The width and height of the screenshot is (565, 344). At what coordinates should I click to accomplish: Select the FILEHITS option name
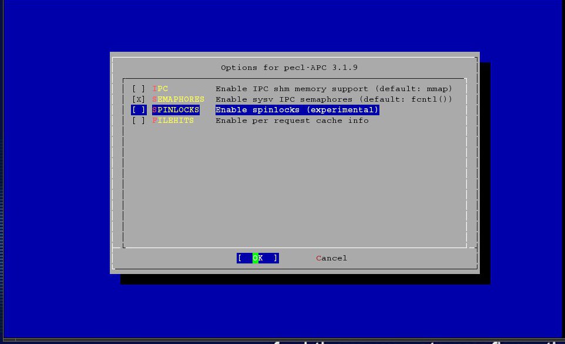(173, 121)
